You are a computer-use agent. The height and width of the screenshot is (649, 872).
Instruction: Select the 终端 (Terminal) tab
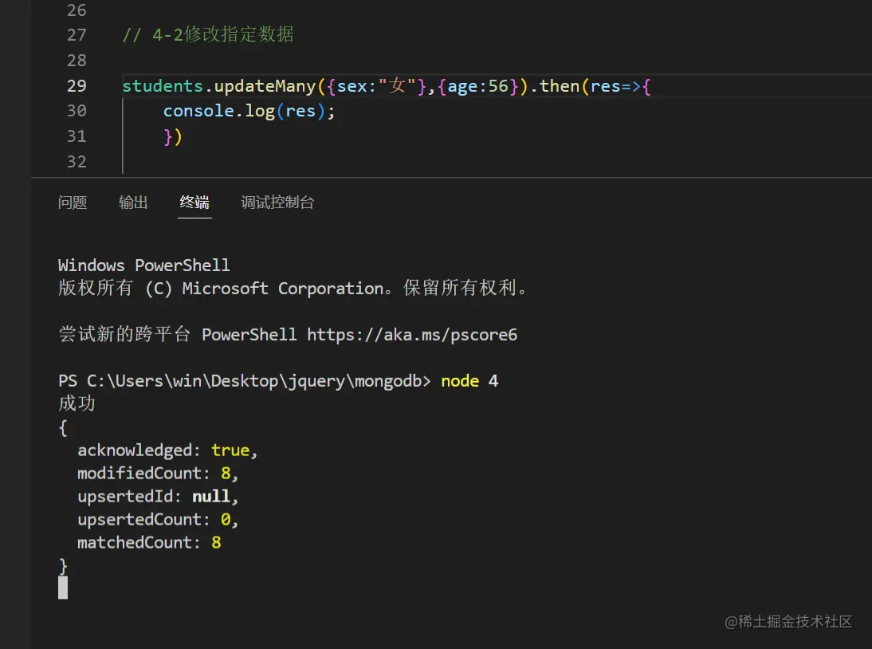click(194, 202)
